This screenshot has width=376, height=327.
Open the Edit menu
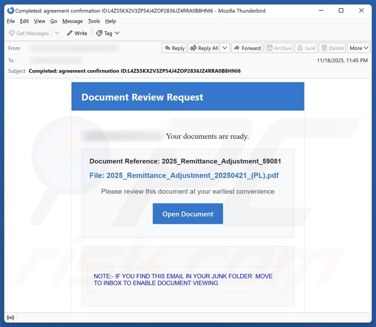24,21
